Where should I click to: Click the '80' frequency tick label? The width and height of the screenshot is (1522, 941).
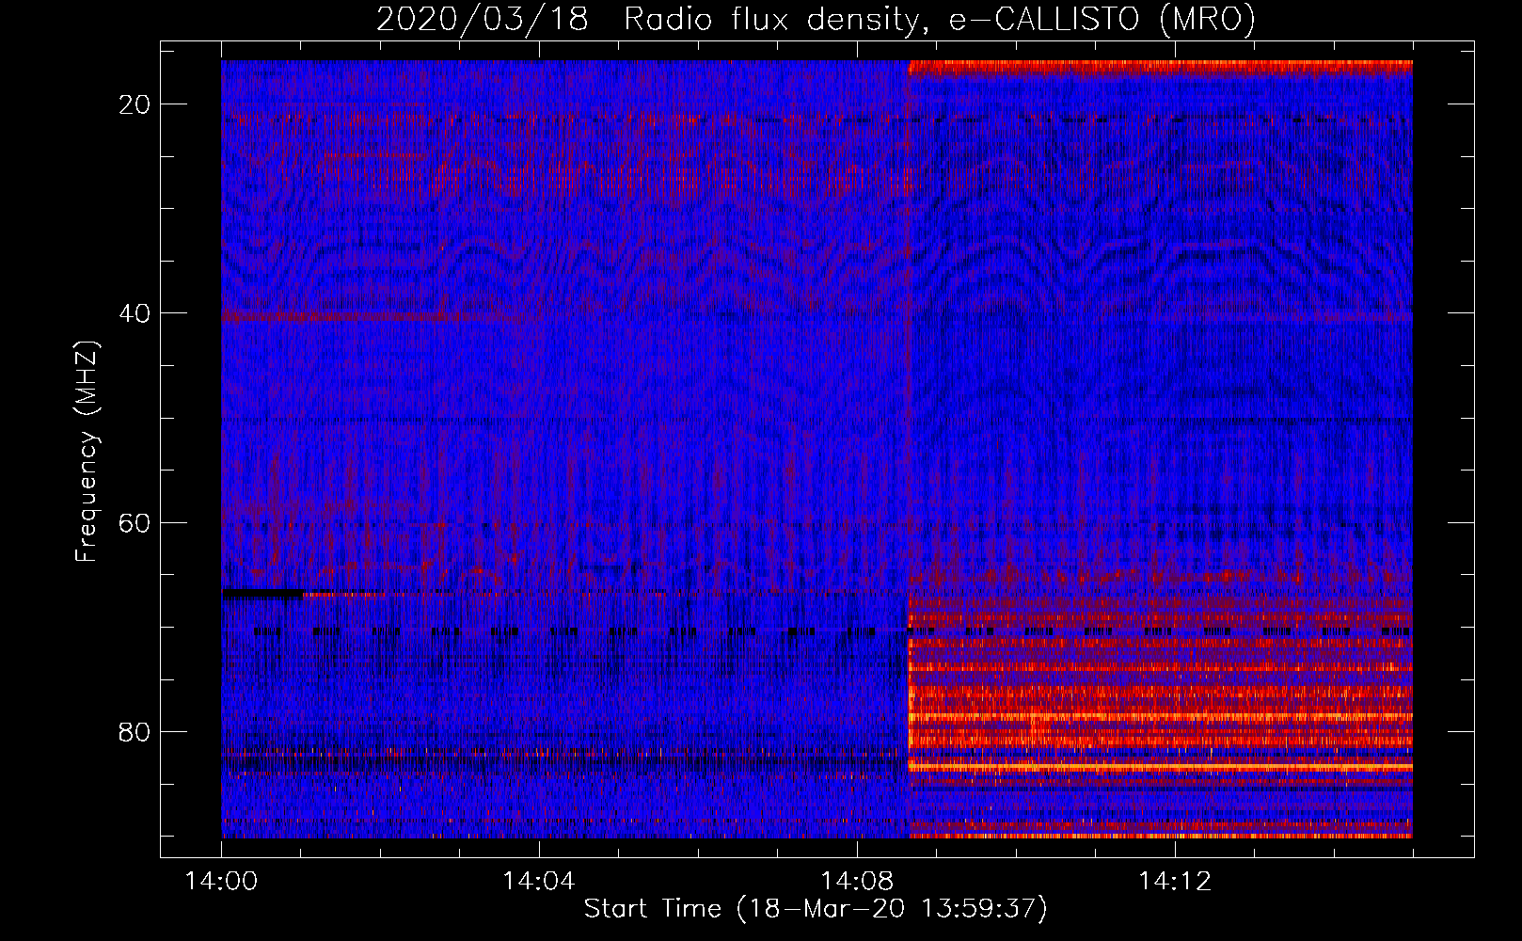(x=135, y=732)
